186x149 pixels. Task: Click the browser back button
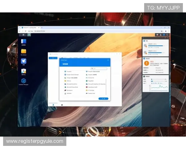coord(20,31)
